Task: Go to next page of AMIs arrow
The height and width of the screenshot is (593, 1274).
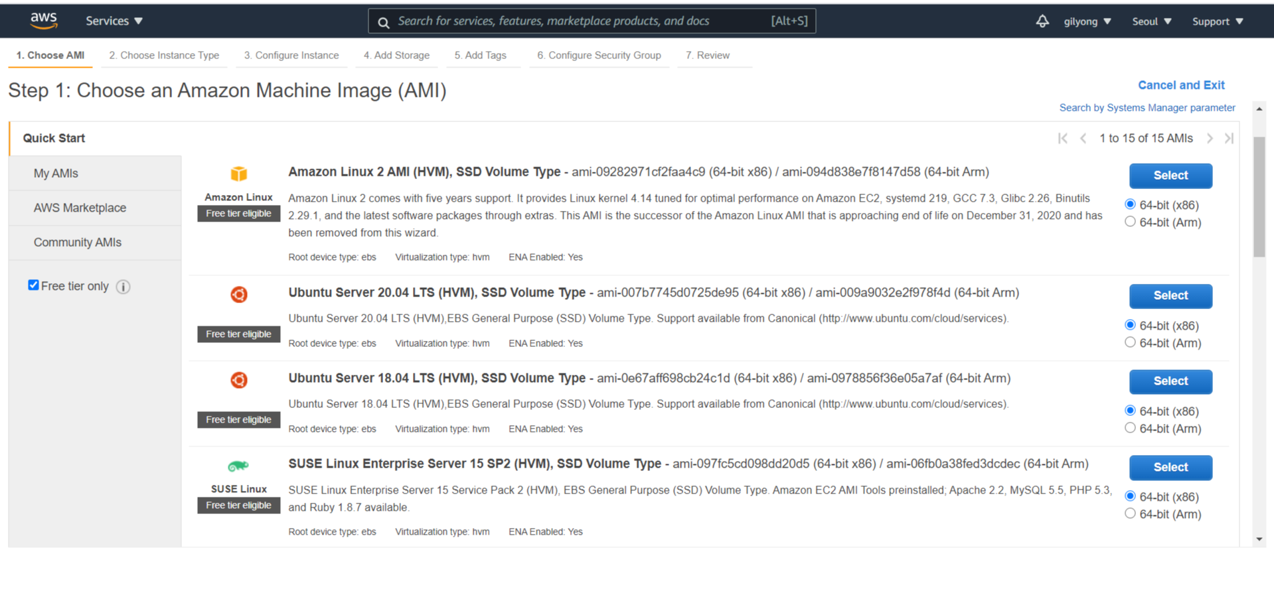Action: (1210, 138)
